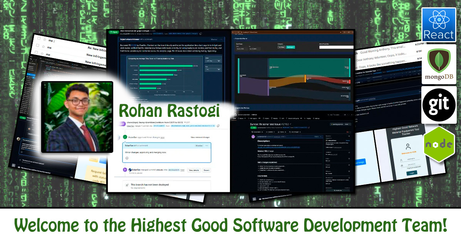Copy the branch name in the merged dependabot PR
Viewport: 461px width, 241px height.
pyautogui.click(x=218, y=126)
